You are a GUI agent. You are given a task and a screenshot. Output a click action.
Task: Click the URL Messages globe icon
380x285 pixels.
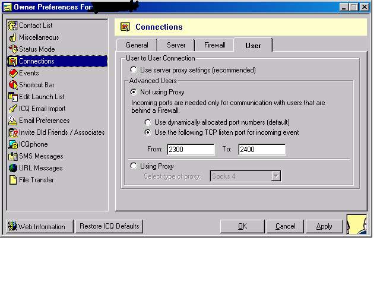(13, 168)
